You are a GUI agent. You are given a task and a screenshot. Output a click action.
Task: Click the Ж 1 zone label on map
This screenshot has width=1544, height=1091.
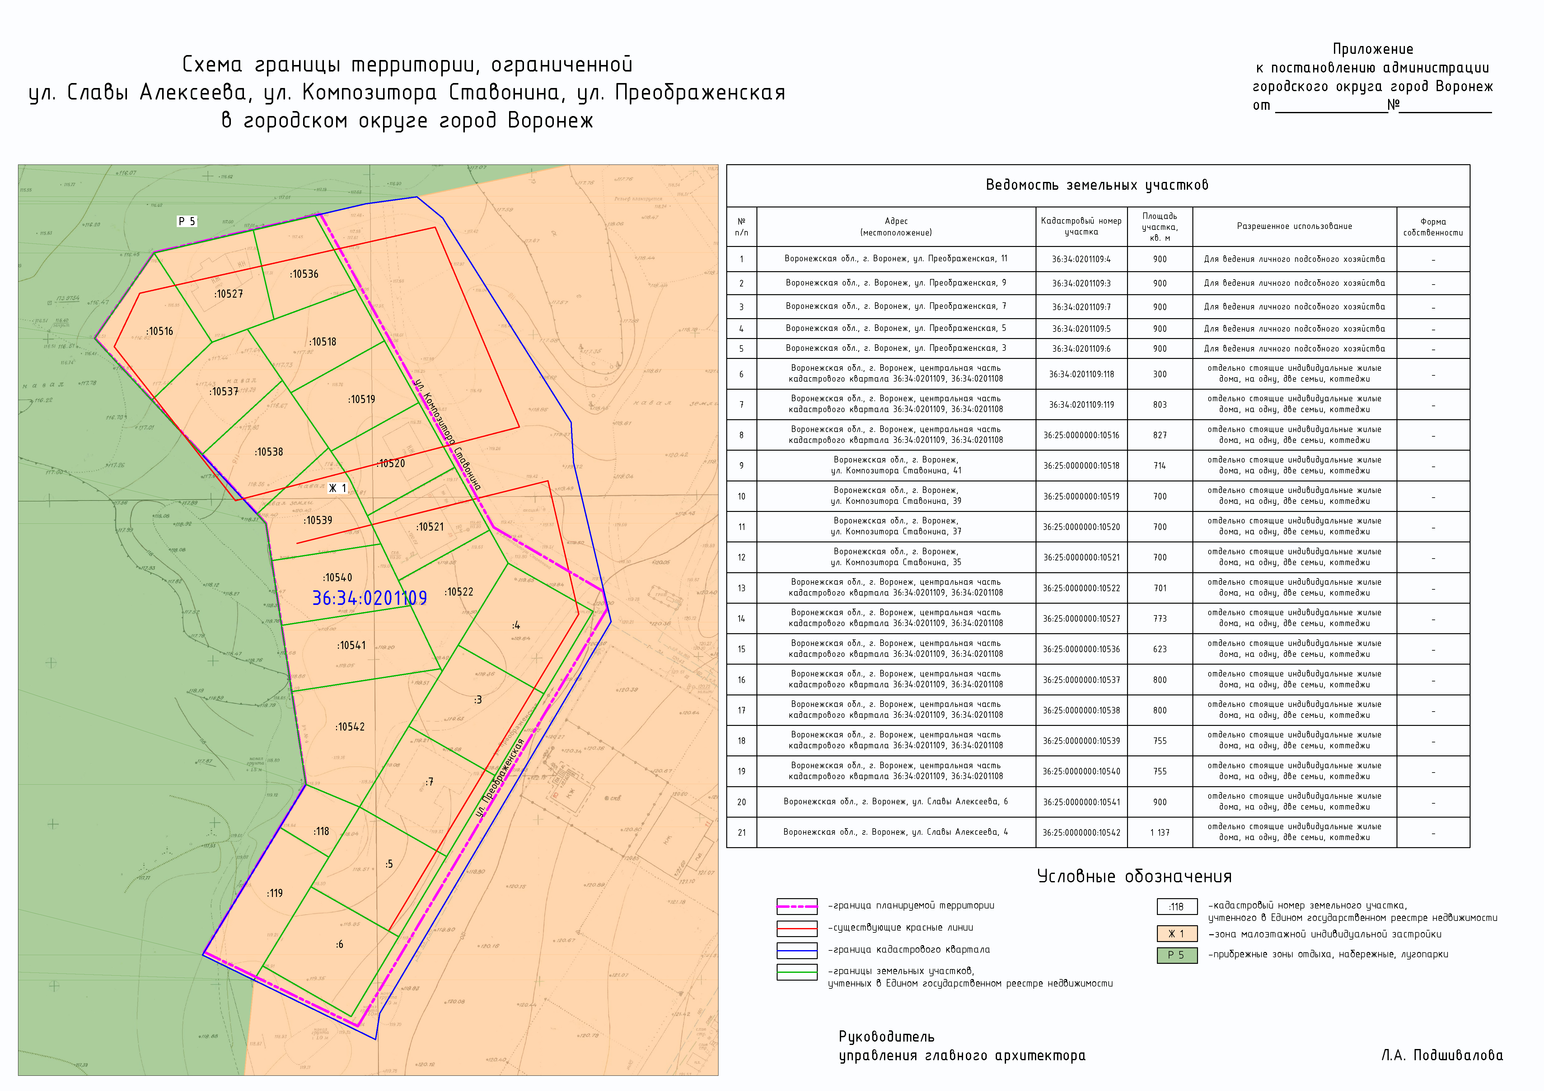click(x=338, y=488)
